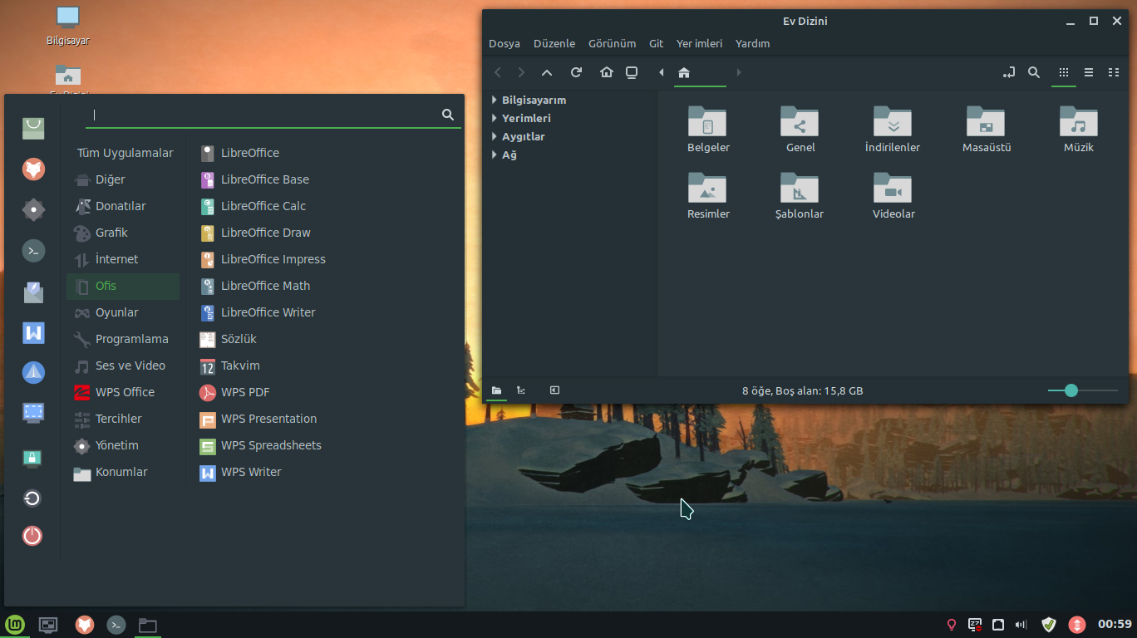This screenshot has height=638, width=1137.
Task: Open the Müzik folder
Action: click(x=1079, y=130)
